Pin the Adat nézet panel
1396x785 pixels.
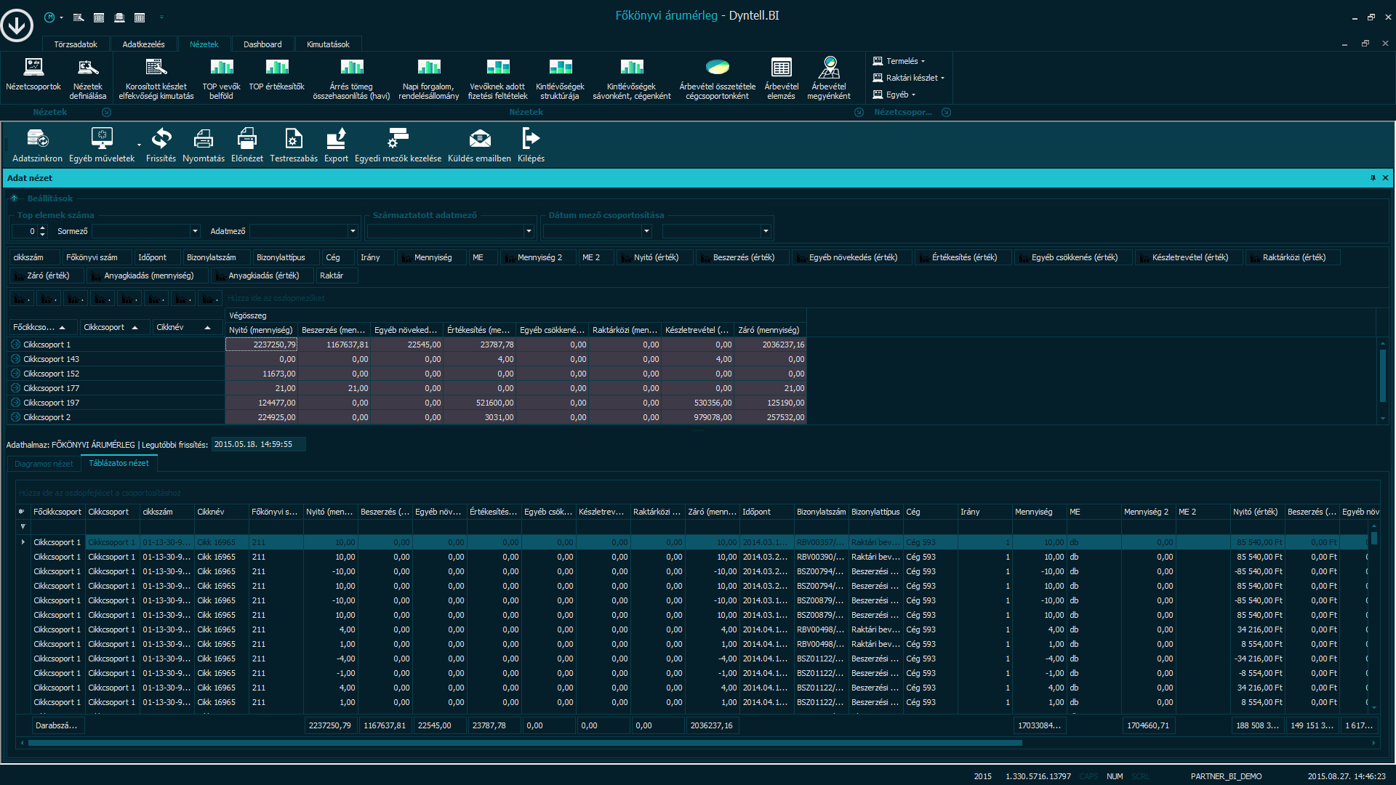(x=1373, y=178)
